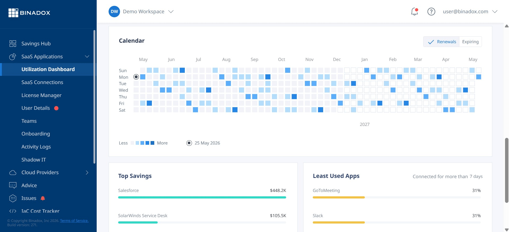The height and width of the screenshot is (232, 509).
Task: Open the help question mark icon
Action: 431,12
